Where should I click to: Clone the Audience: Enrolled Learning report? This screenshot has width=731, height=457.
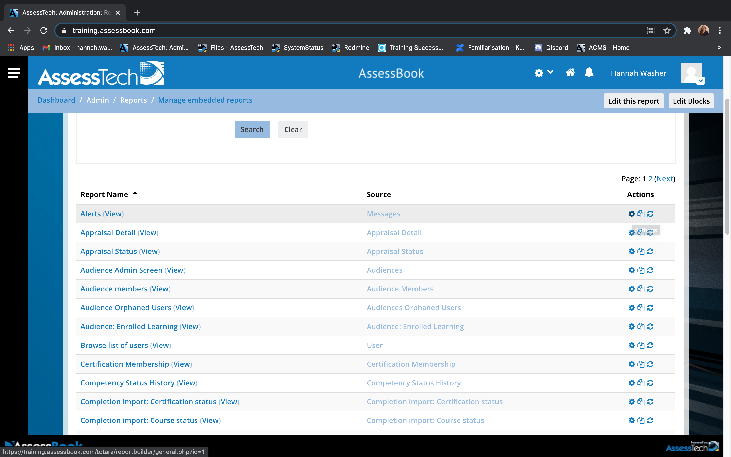641,327
